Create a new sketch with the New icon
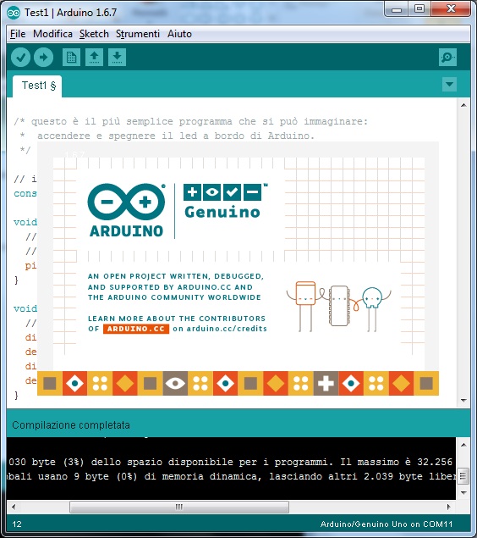 tap(71, 57)
